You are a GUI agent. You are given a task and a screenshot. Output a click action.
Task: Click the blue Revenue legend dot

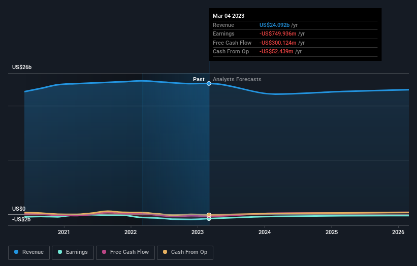coord(16,252)
